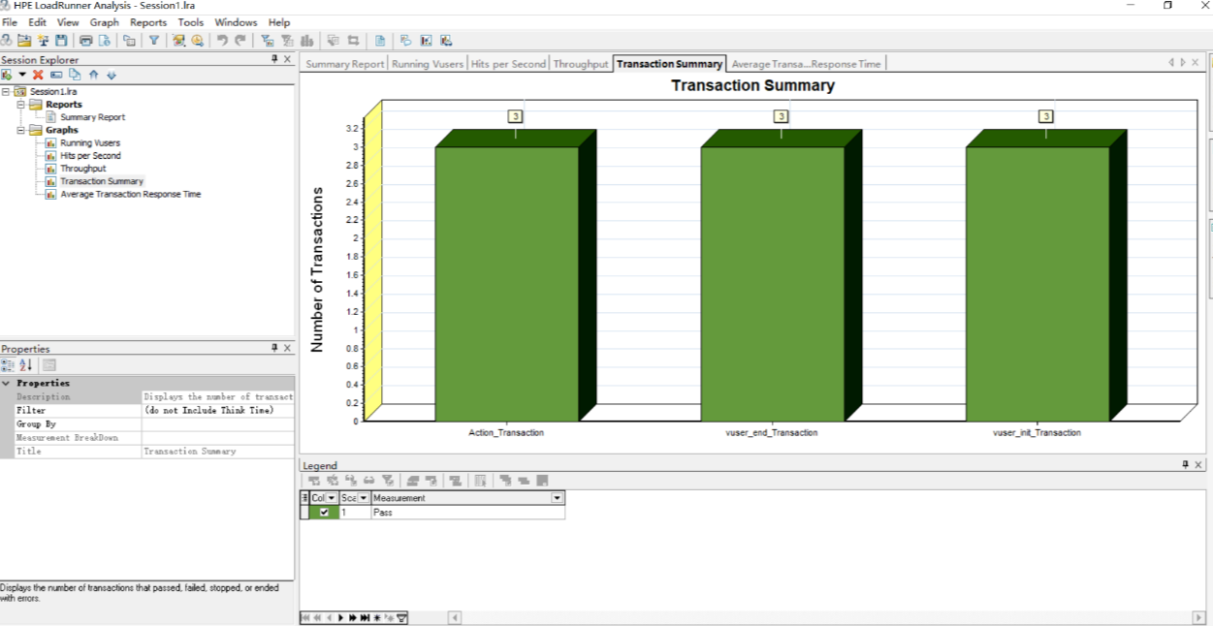Close the Session Explorer panel
This screenshot has height=626, width=1213.
pos(287,59)
